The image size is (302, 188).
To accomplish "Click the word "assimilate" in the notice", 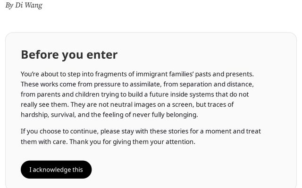I will point(145,84).
